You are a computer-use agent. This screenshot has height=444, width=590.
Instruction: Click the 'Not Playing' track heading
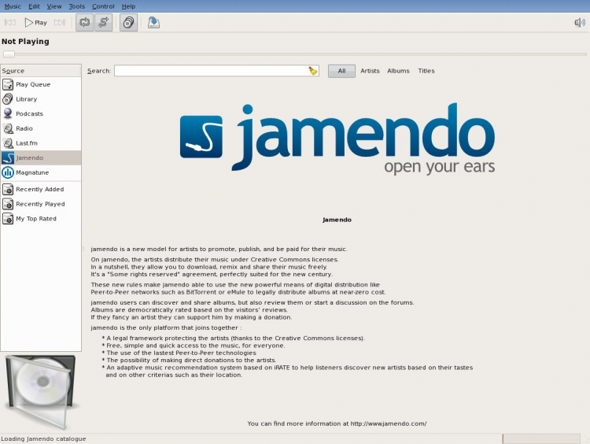click(x=25, y=42)
